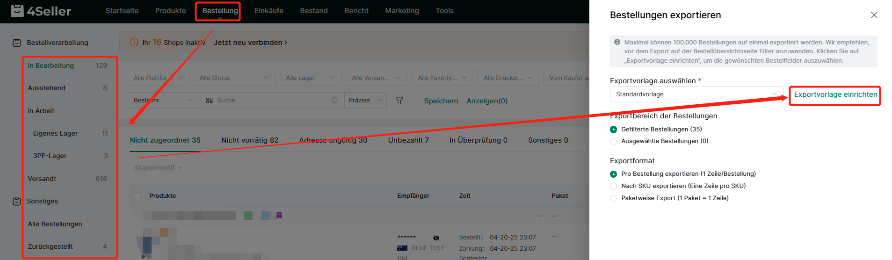Switch to In Überprüfung 0 tab
Viewport: 892px width, 260px height.
[x=479, y=140]
